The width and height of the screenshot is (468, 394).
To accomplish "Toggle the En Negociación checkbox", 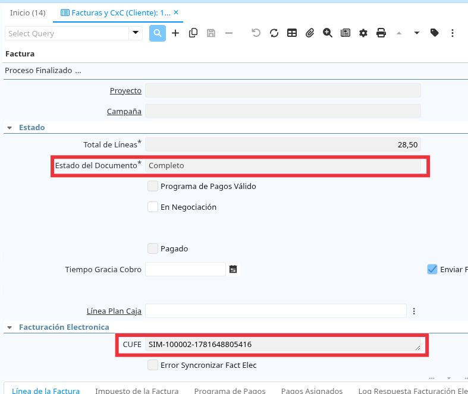I will coord(153,207).
